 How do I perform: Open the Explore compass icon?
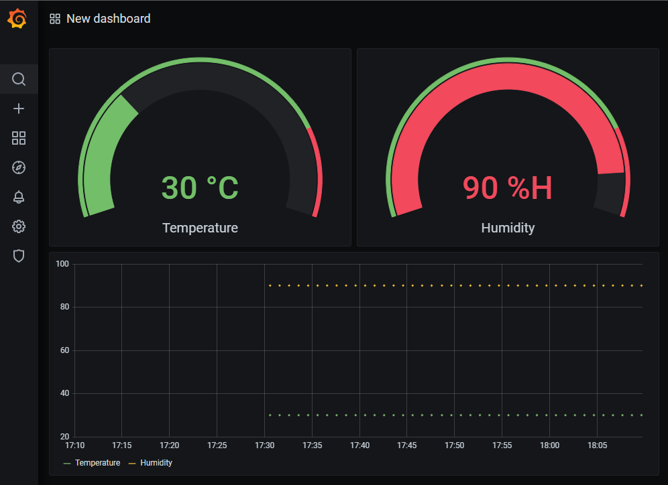click(x=19, y=167)
